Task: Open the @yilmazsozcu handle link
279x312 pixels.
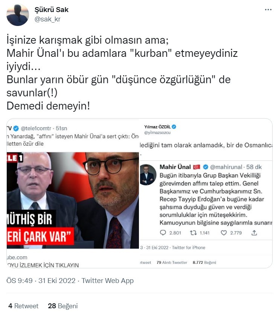Action: tap(157, 132)
